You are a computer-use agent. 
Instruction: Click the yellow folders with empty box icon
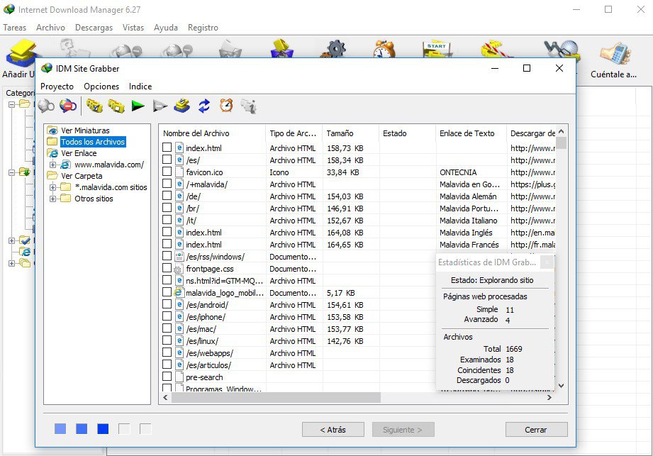pos(116,106)
